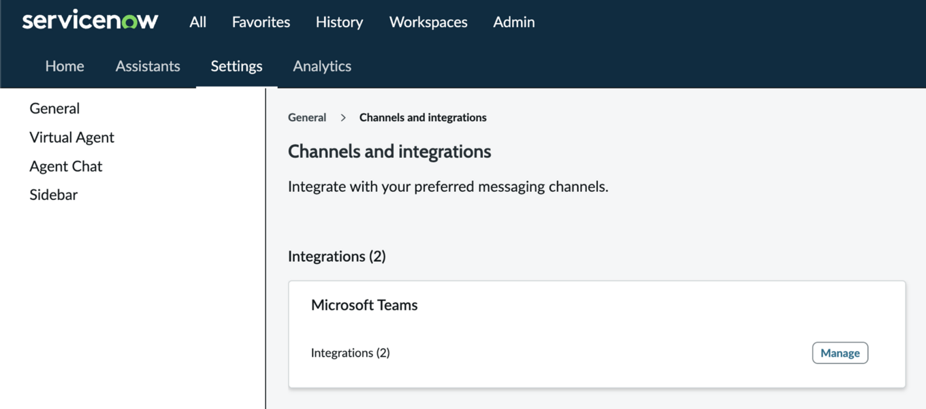Select General in the sidebar

pos(54,108)
